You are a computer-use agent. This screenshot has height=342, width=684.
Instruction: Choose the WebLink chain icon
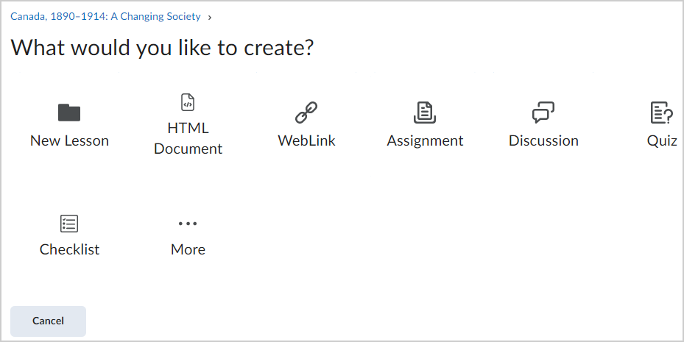pos(306,113)
